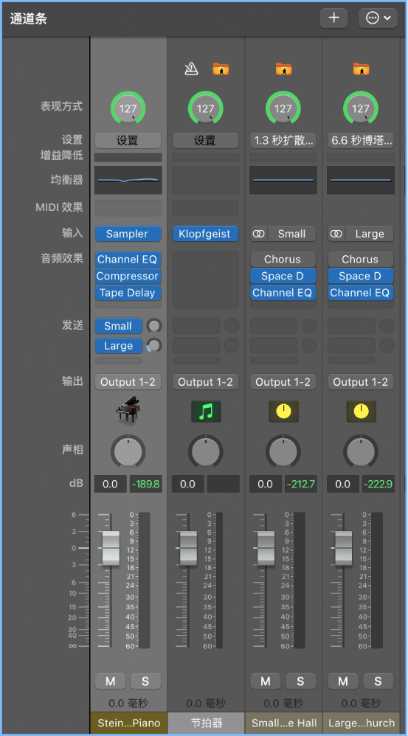Open the Large input slot menu
Screen dimensions: 408x736
click(x=370, y=233)
